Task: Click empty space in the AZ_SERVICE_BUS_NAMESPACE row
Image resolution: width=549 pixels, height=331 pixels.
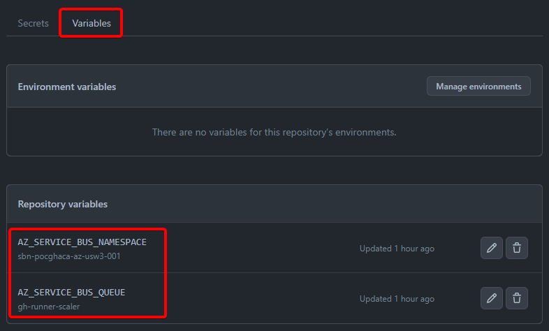Action: (265, 249)
